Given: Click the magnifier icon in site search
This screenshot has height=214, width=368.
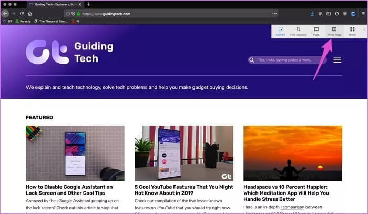Looking at the screenshot, I should [252, 60].
